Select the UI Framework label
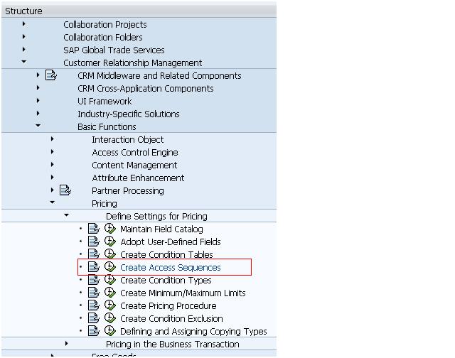The width and height of the screenshot is (455, 358). [105, 102]
